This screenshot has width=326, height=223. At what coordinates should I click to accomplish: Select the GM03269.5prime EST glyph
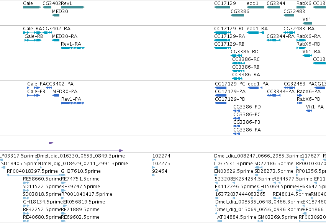[x=260, y=221]
